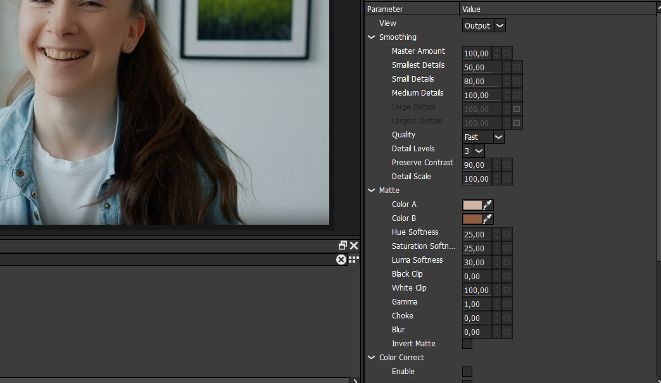Click the grid dots icon in lower panel
661x383 pixels.
tap(354, 260)
